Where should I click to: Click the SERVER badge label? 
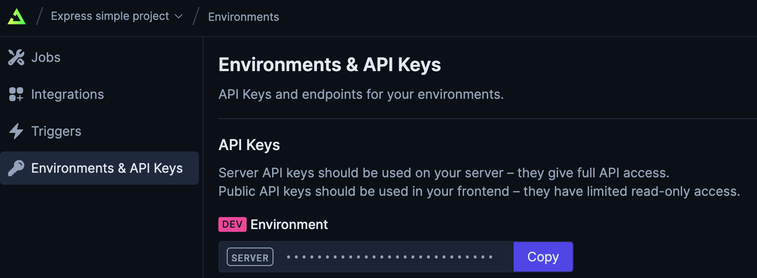(x=250, y=257)
